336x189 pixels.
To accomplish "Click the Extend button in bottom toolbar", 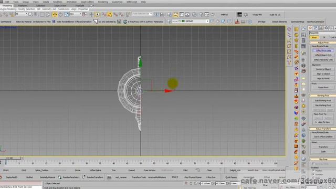I will click(x=132, y=170).
